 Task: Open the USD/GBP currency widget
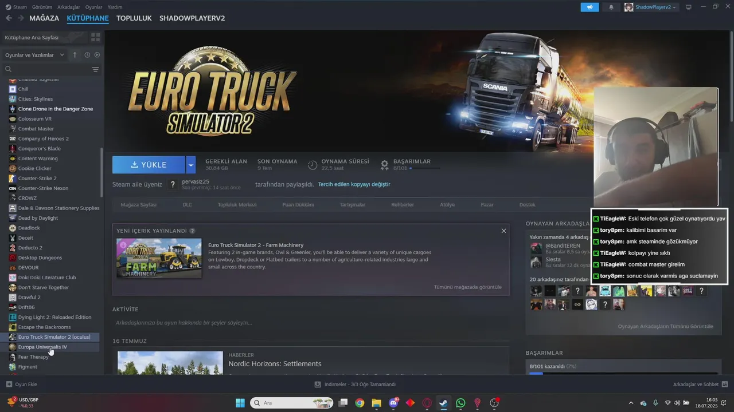click(x=24, y=402)
